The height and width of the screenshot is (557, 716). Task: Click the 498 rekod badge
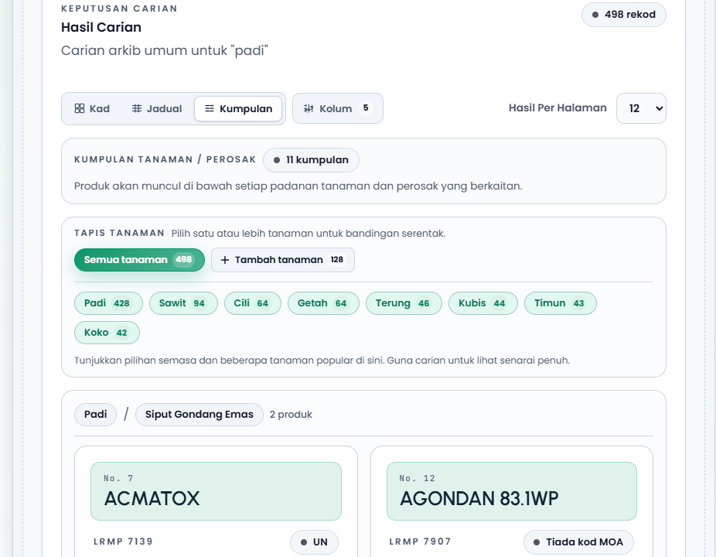tap(624, 15)
